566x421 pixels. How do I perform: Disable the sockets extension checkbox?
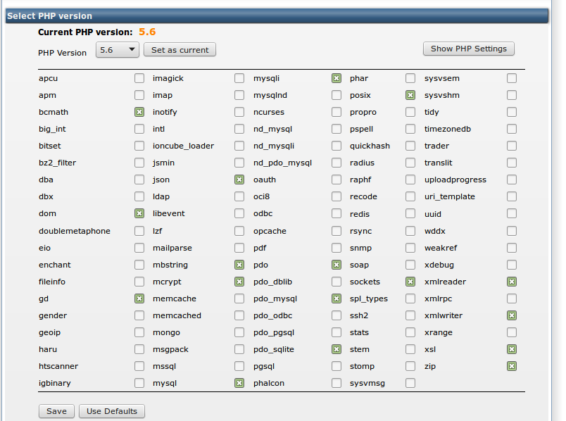point(410,282)
